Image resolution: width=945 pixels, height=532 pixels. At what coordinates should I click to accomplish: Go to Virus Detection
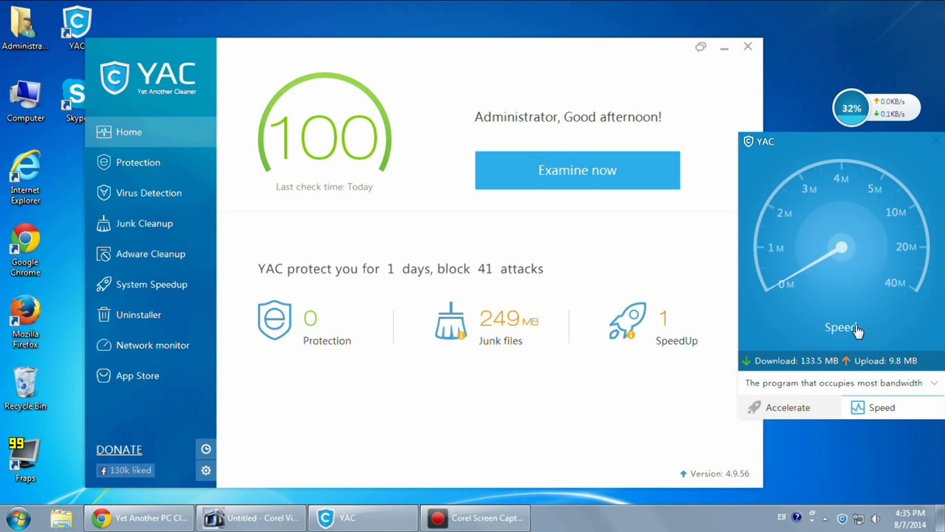click(x=151, y=193)
